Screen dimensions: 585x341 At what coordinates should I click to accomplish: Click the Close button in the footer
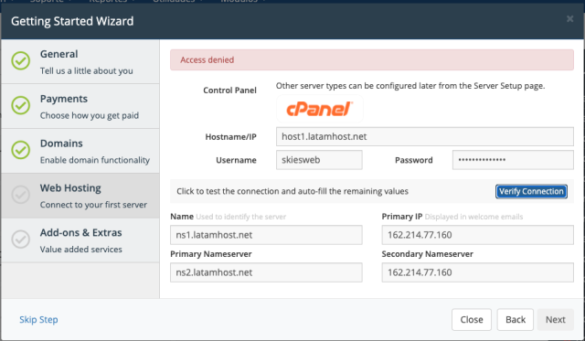pyautogui.click(x=472, y=320)
